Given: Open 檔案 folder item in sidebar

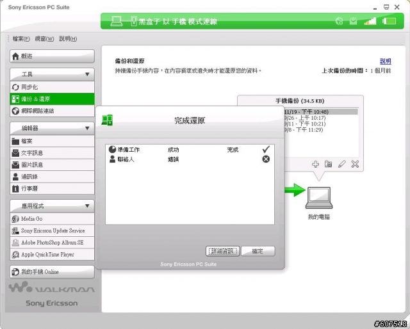Looking at the screenshot, I should click(52, 141).
